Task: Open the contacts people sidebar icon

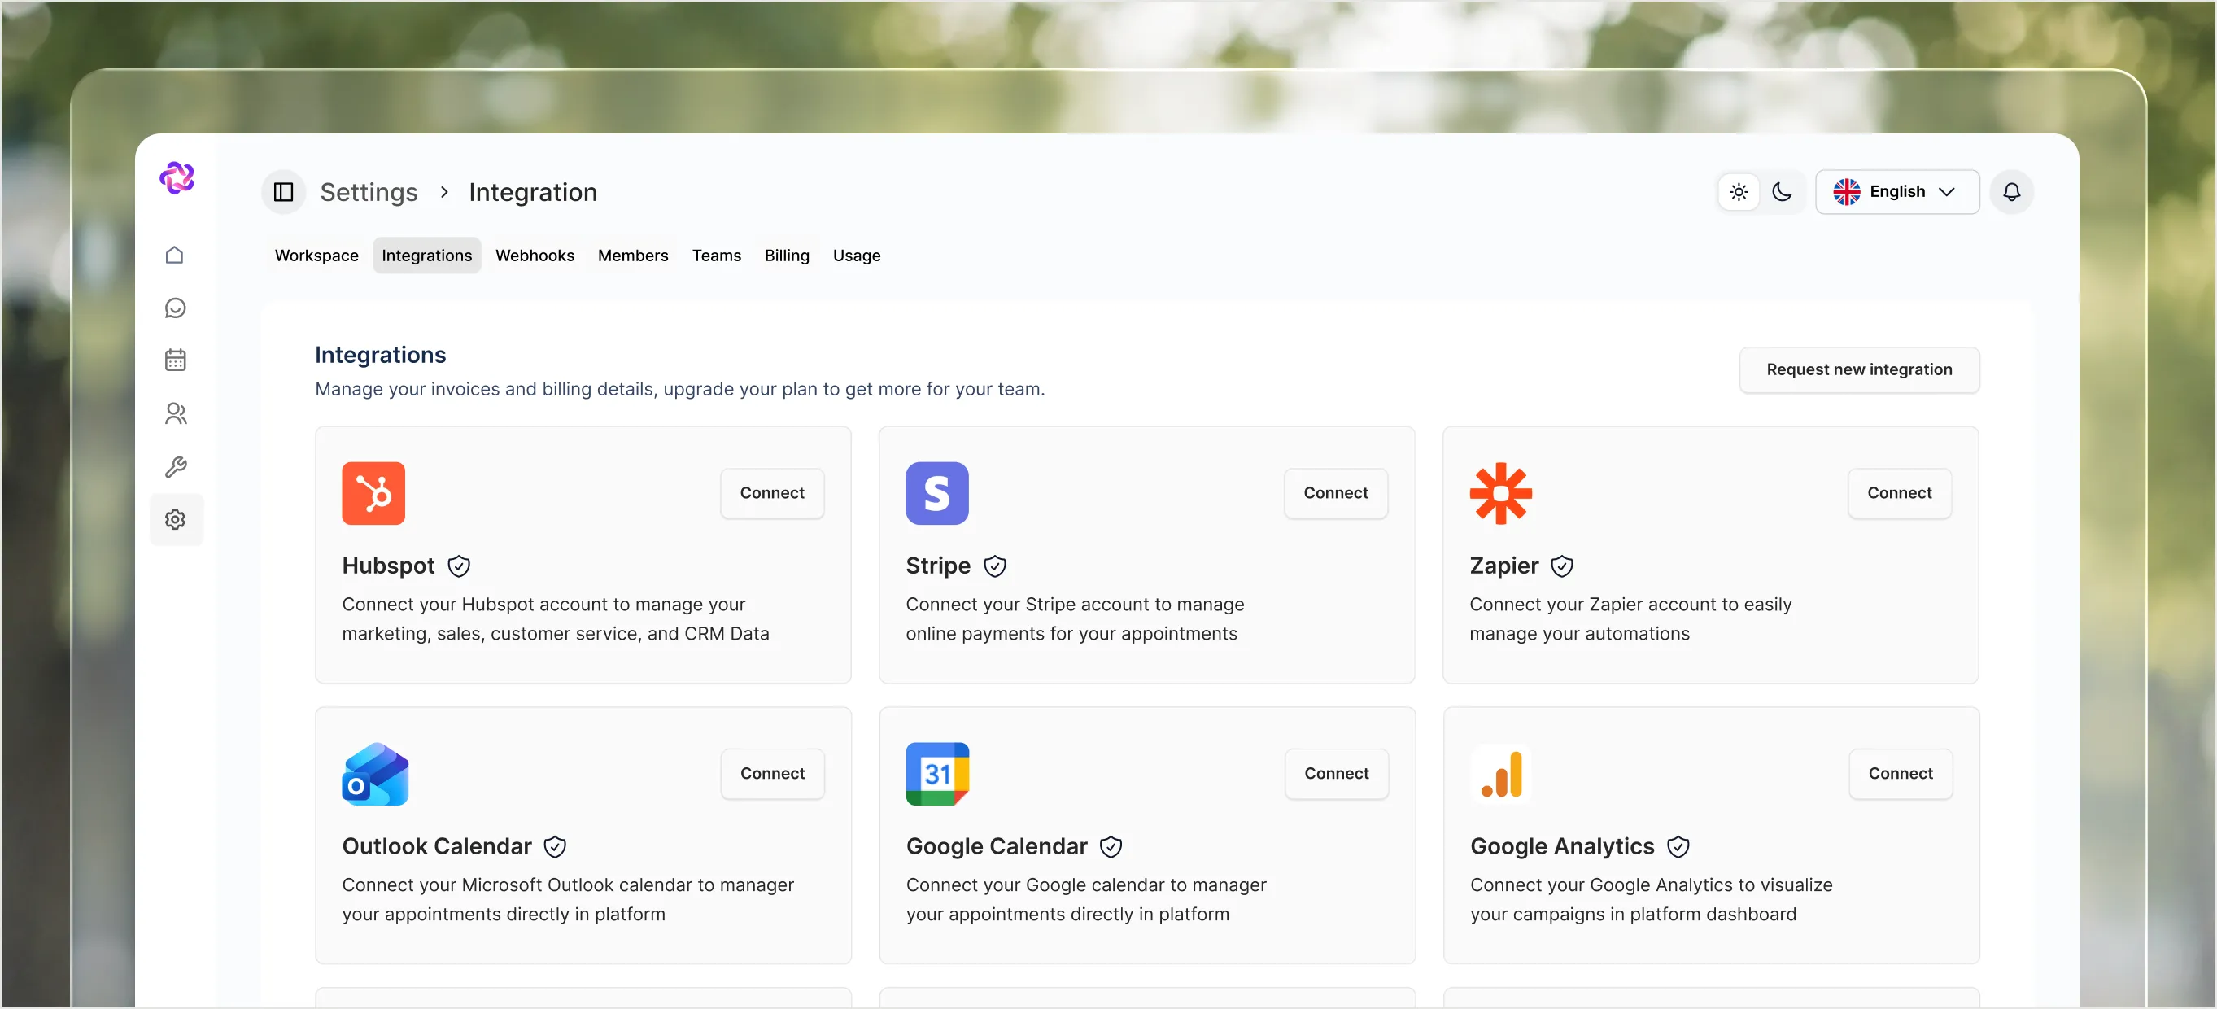Action: (x=175, y=413)
